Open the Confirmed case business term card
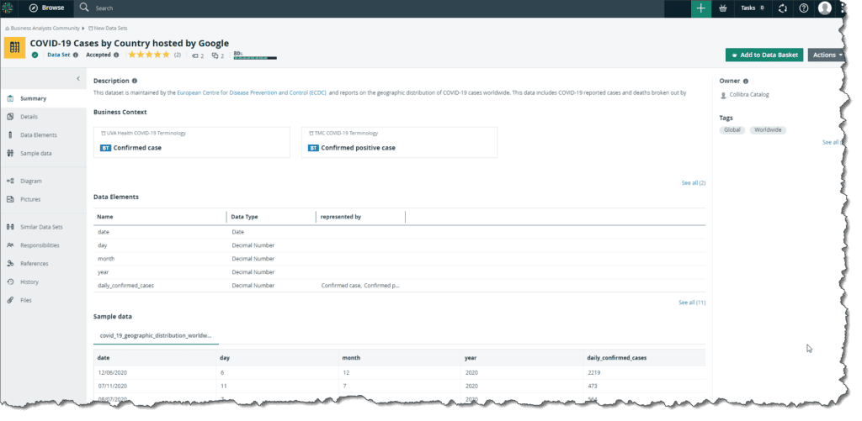 coord(192,143)
